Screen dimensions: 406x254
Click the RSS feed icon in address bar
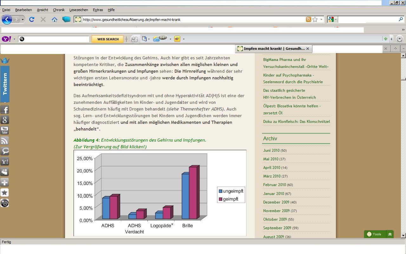click(x=308, y=19)
